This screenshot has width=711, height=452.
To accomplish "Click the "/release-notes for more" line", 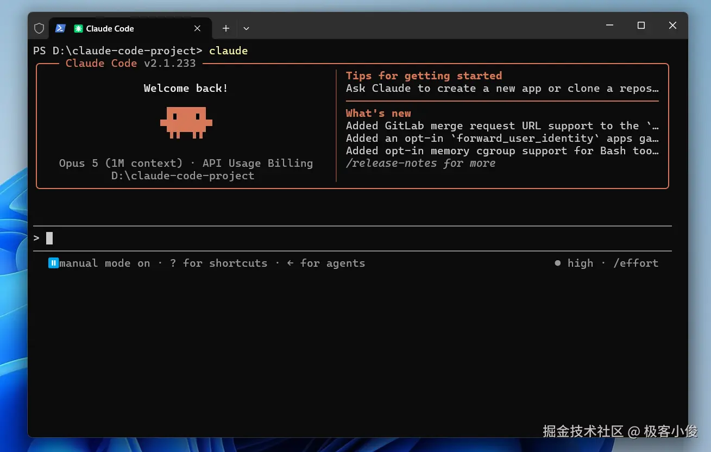I will [x=420, y=163].
